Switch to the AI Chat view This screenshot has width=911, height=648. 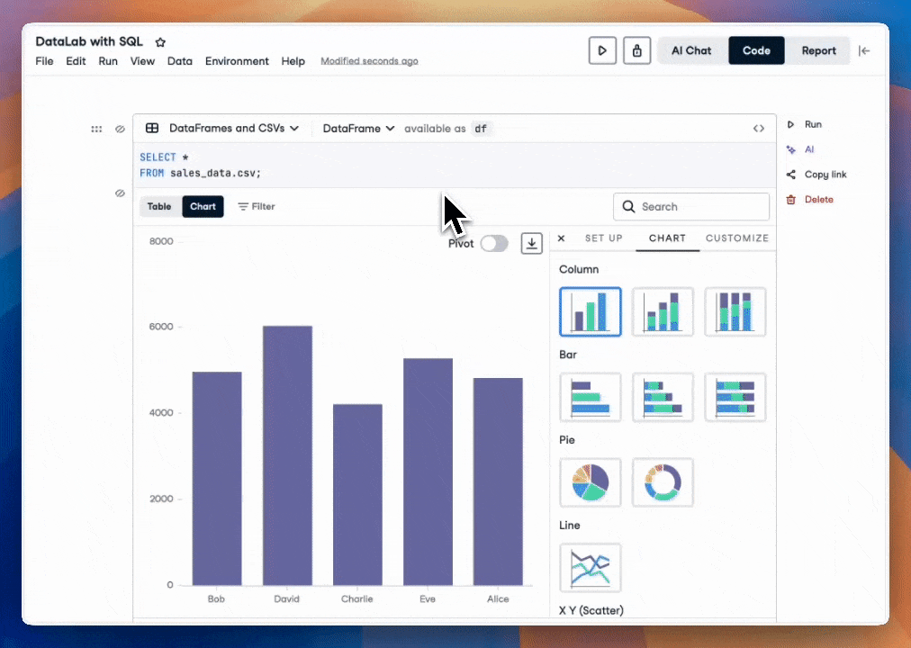(x=691, y=50)
